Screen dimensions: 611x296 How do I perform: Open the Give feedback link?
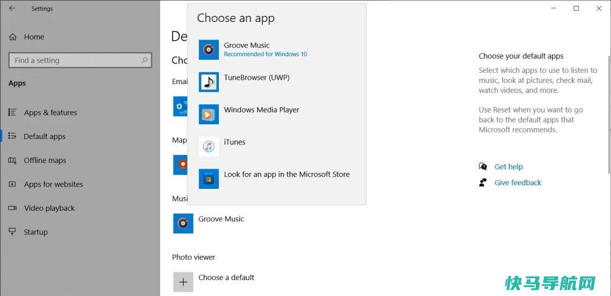[x=518, y=182]
